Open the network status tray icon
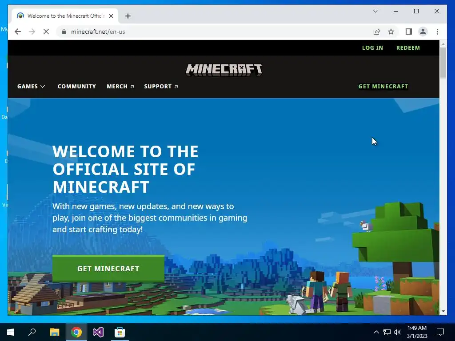Image resolution: width=455 pixels, height=341 pixels. pos(387,332)
